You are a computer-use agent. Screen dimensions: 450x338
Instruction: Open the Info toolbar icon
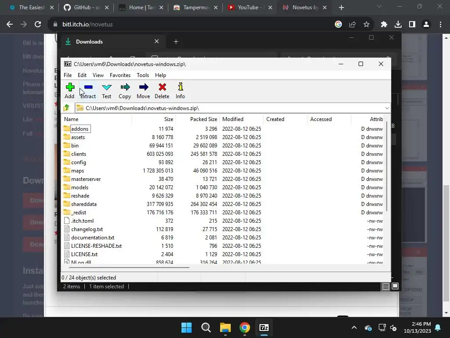tap(180, 91)
